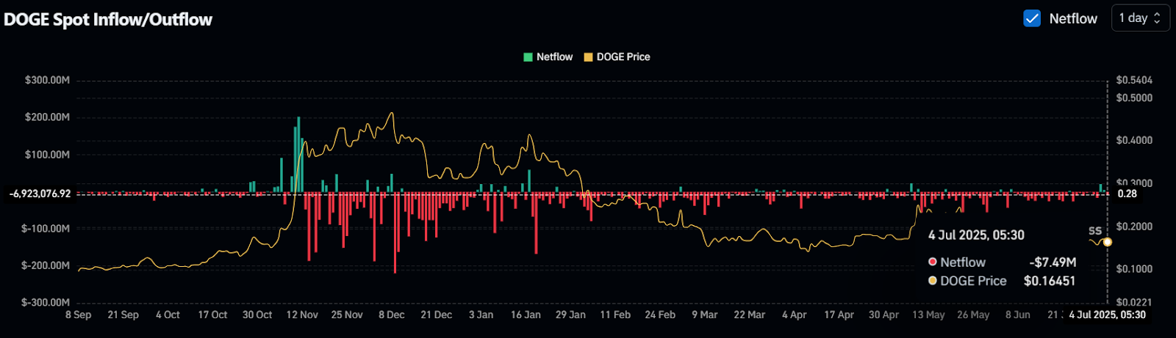Click the 4 Apr date label

(x=795, y=315)
